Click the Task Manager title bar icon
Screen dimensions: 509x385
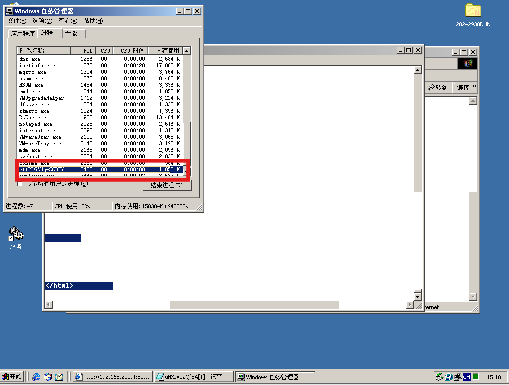9,11
